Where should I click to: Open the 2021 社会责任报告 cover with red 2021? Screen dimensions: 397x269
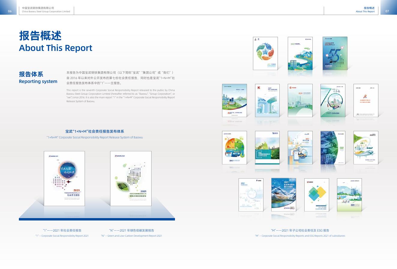click(x=64, y=178)
